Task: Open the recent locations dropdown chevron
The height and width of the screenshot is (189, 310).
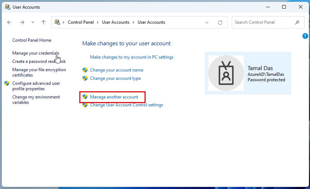Action: tap(33, 22)
